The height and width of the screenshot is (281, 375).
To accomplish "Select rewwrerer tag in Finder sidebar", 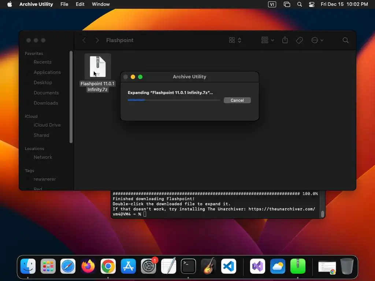I will pyautogui.click(x=44, y=179).
